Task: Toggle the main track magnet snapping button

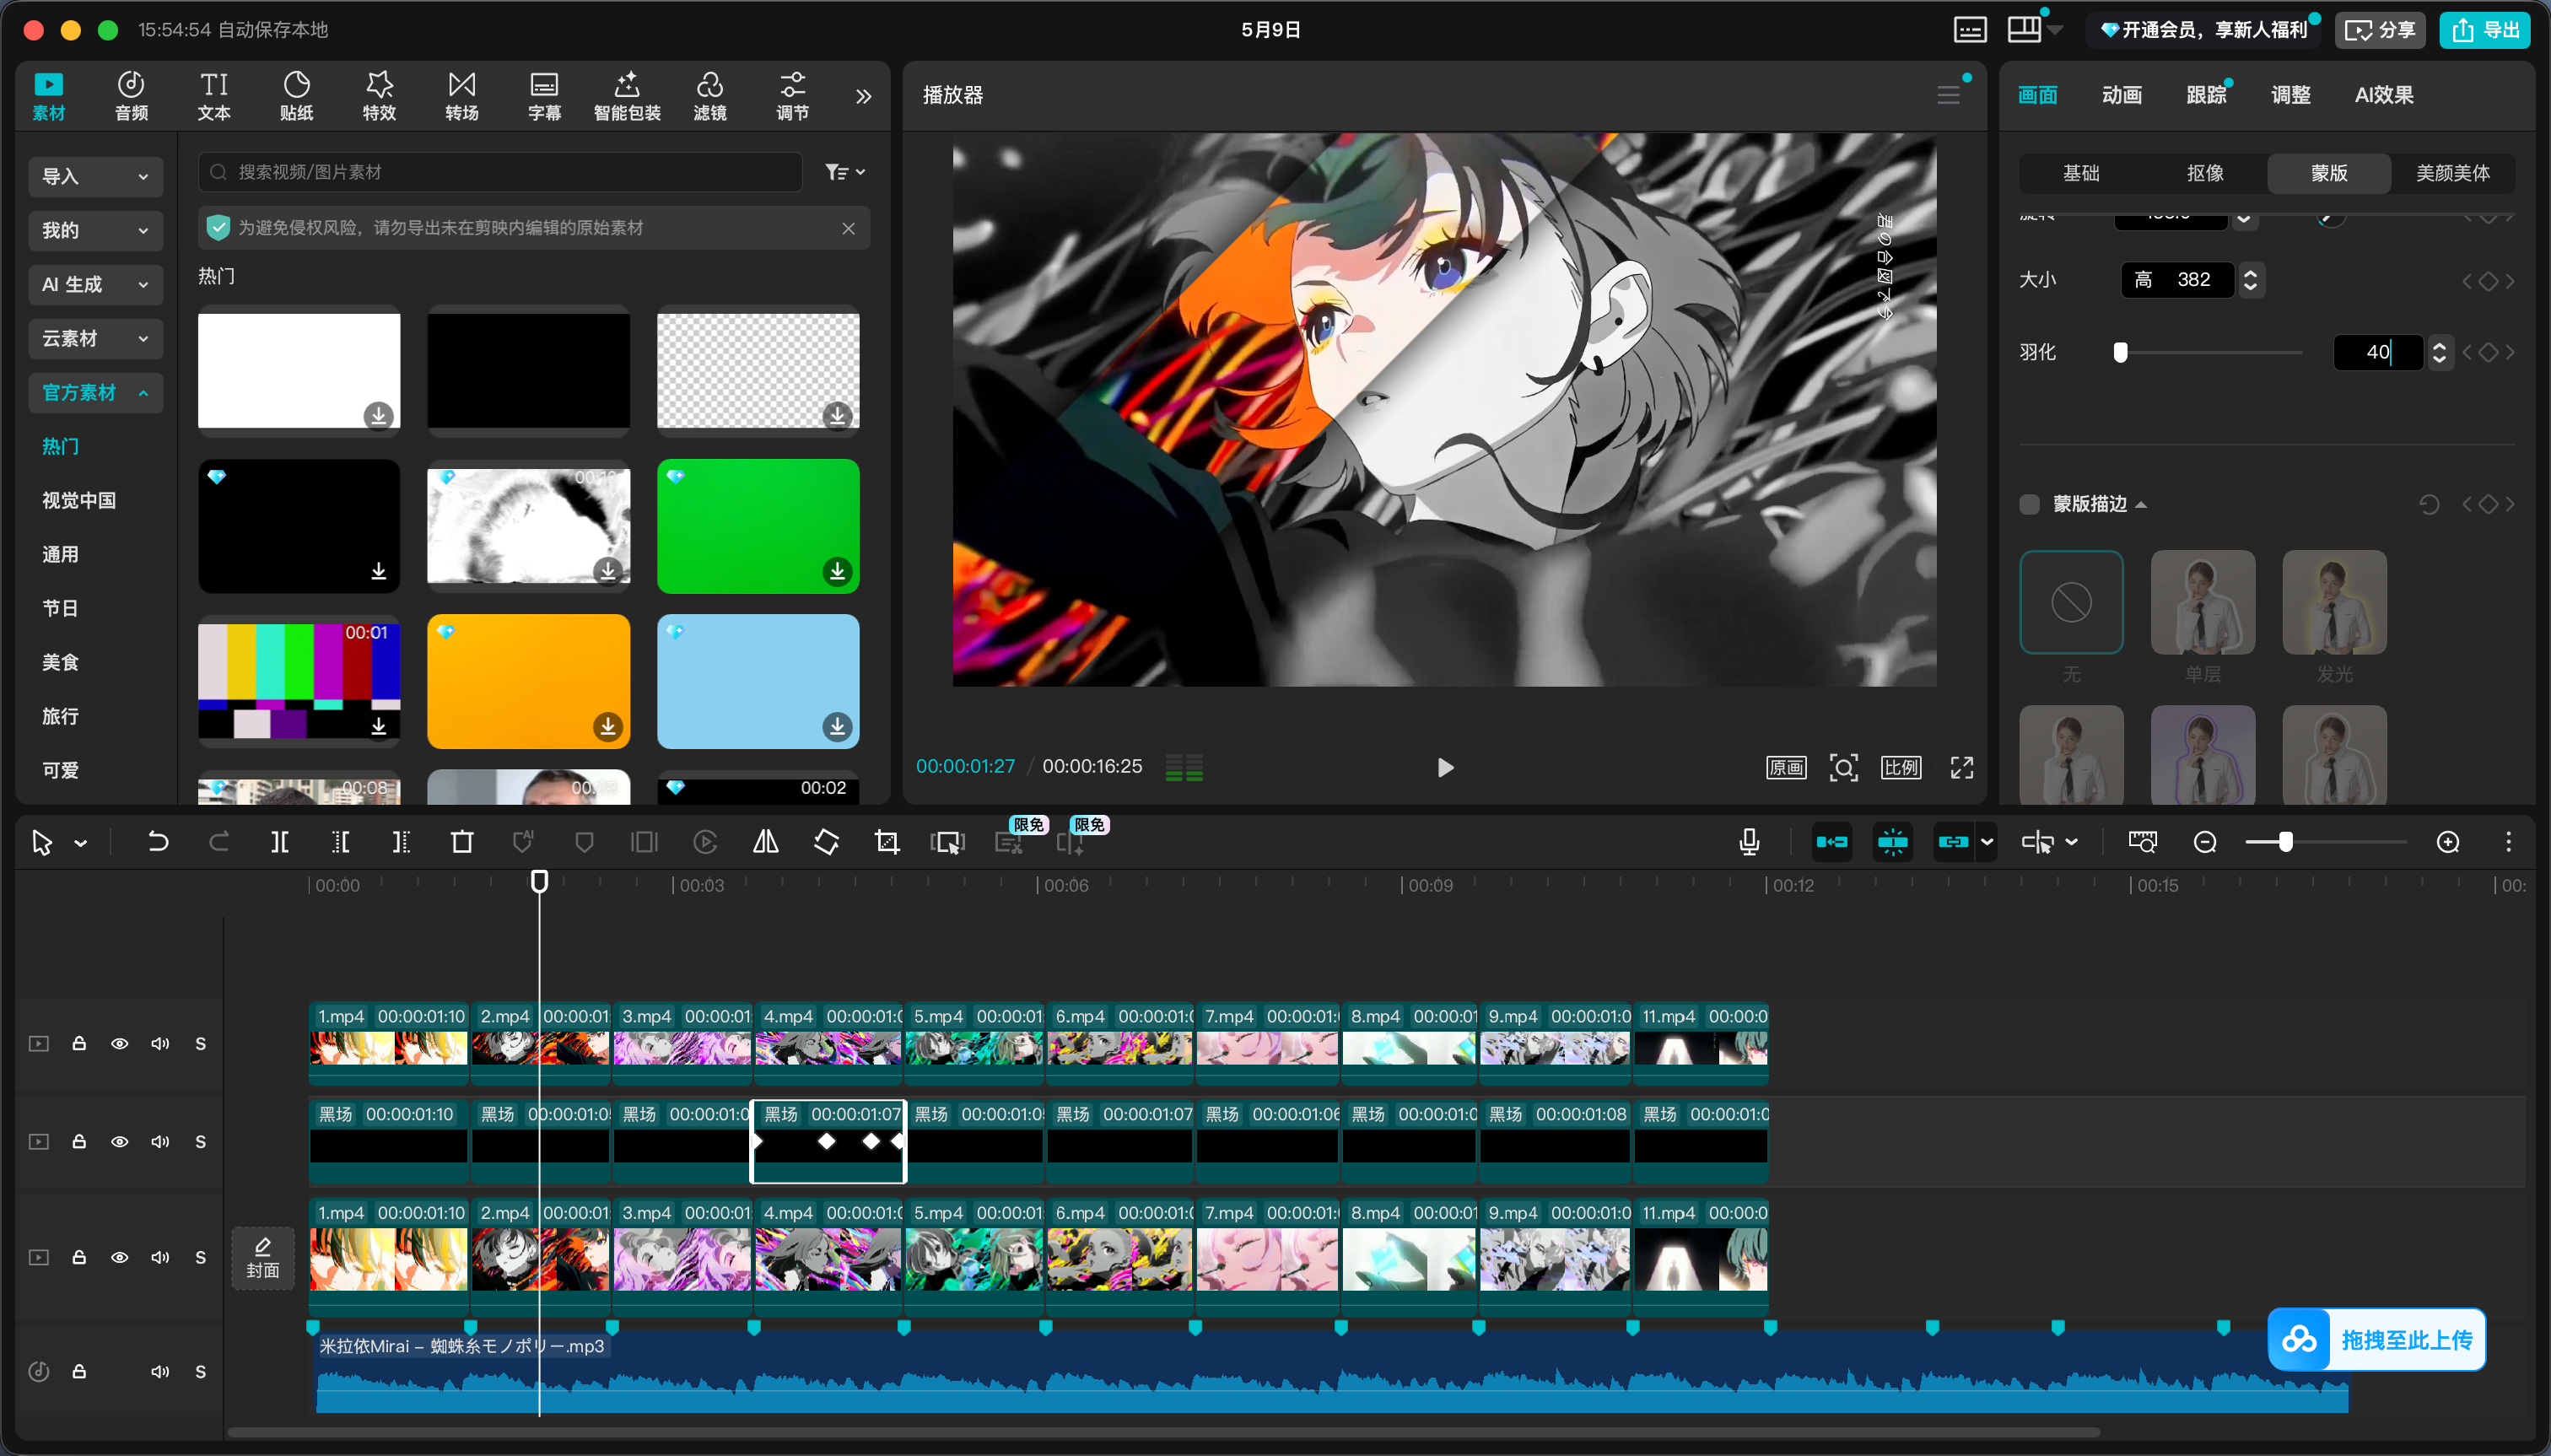Action: [1832, 842]
